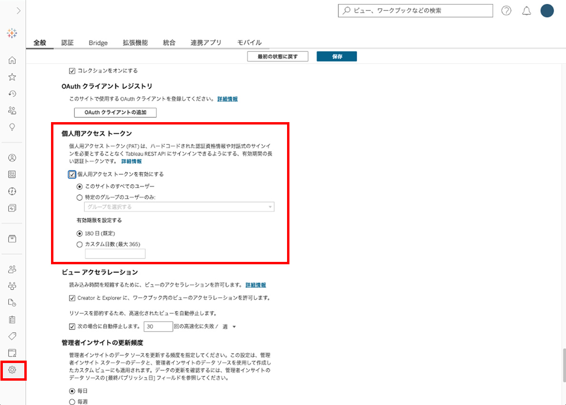Expand the sidebar with the chevron arrow

click(18, 11)
